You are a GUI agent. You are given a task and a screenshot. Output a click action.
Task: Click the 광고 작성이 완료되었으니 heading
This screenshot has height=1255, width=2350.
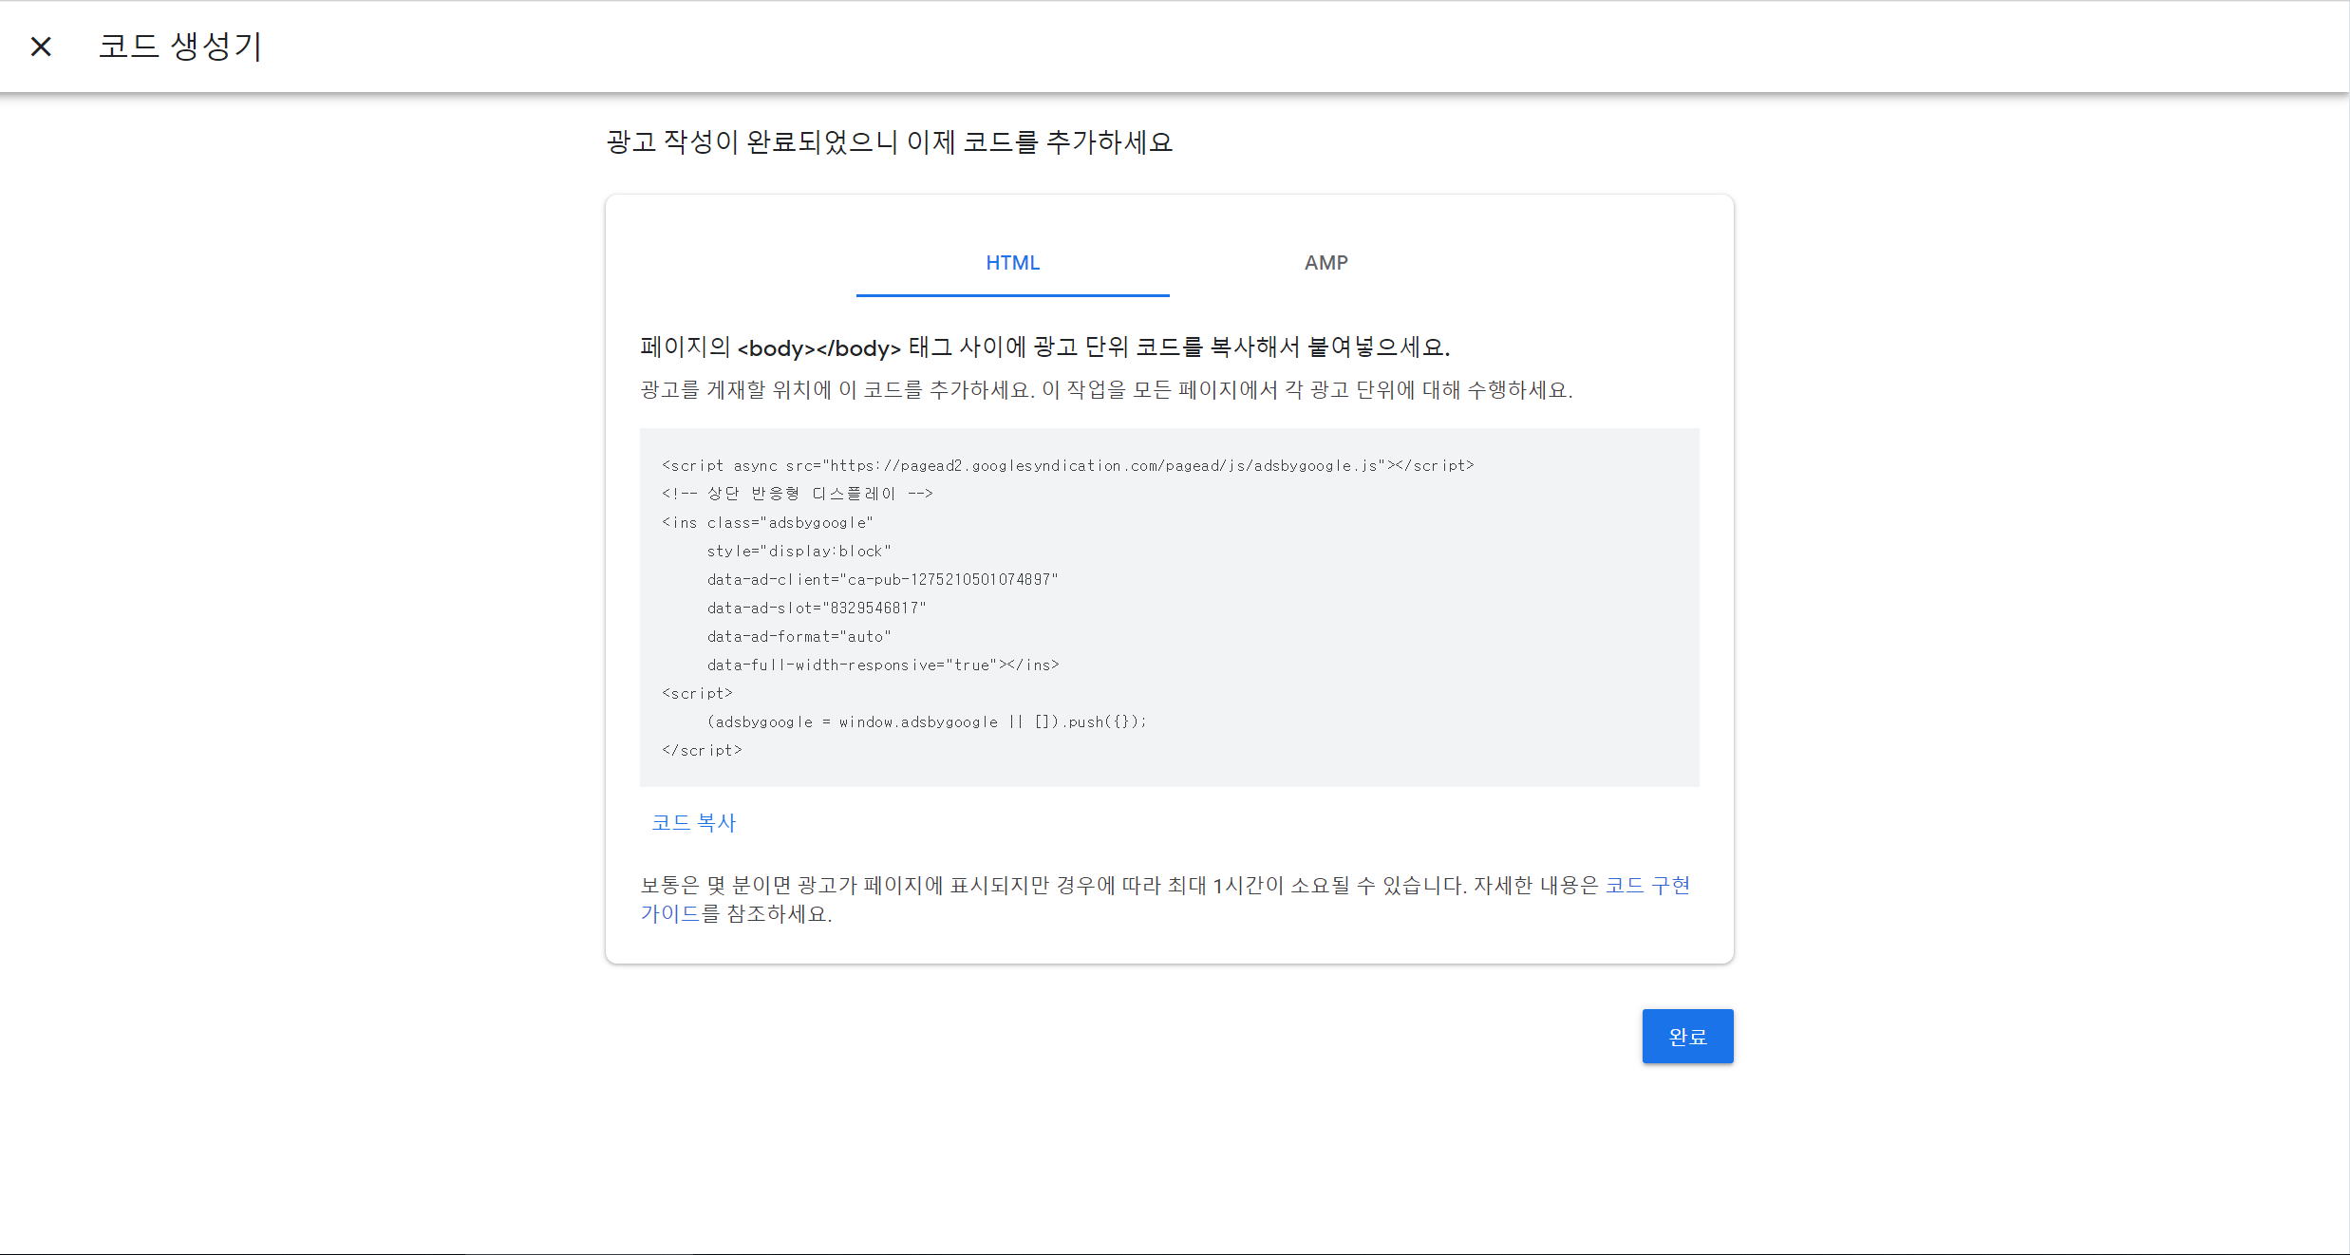(890, 142)
